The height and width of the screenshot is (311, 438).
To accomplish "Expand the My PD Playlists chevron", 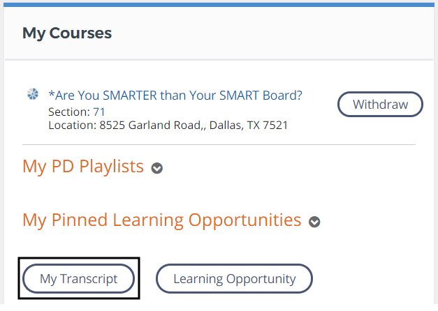I will [157, 168].
